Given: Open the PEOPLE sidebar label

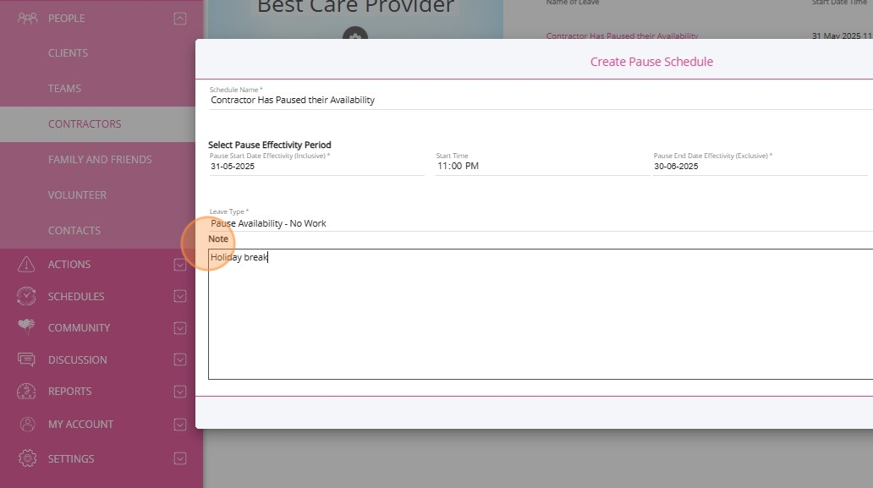Looking at the screenshot, I should point(66,19).
